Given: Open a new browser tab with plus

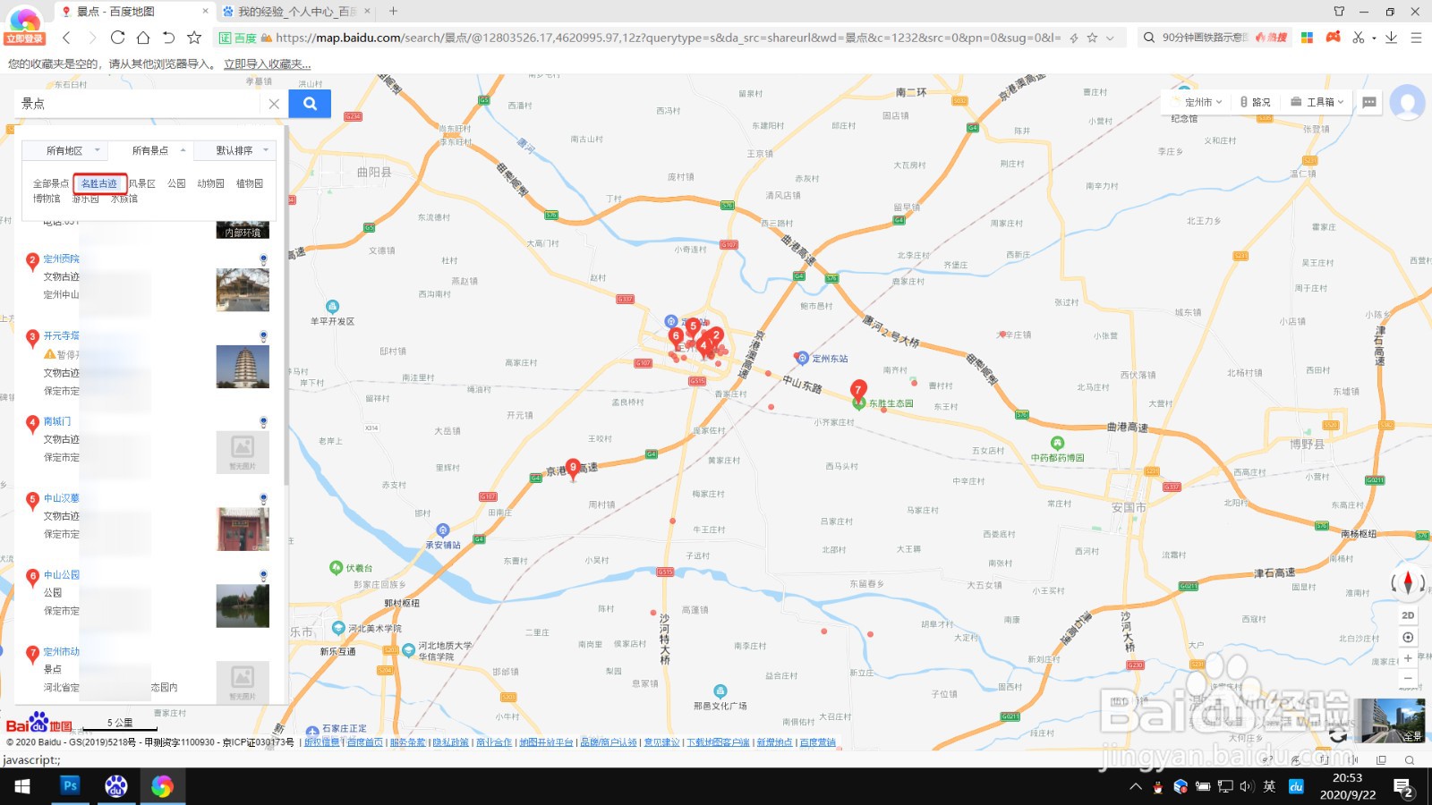Looking at the screenshot, I should point(393,12).
